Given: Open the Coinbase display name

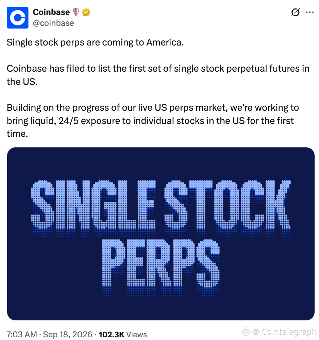Looking at the screenshot, I should 51,12.
